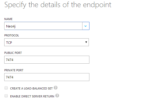Click the NAME field label

tap(8, 19)
